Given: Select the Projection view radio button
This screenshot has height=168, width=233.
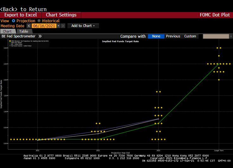Looking at the screenshot, I should [x=13, y=21].
